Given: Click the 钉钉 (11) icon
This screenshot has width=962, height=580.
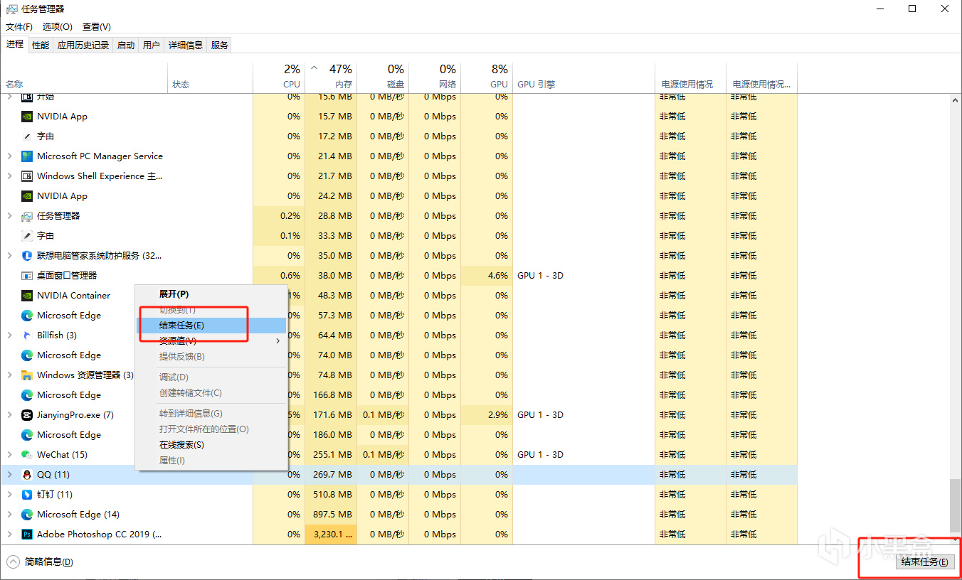Looking at the screenshot, I should 27,495.
